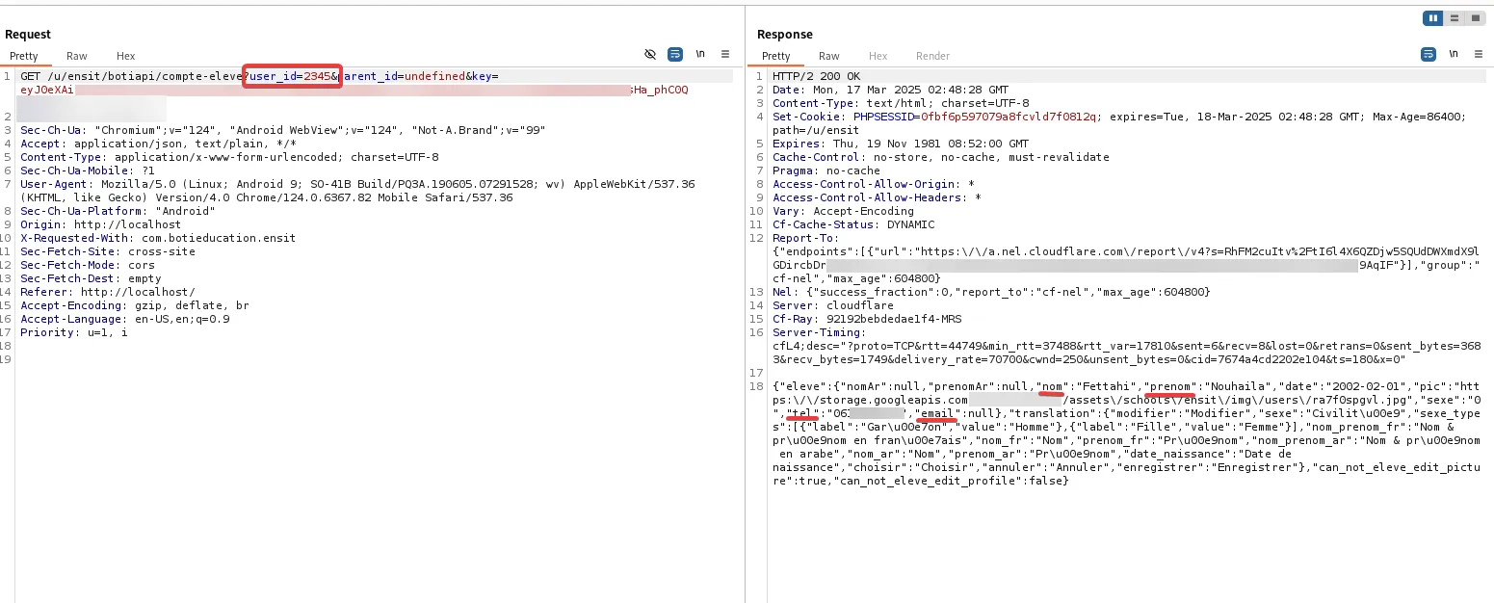This screenshot has height=603, width=1494.
Task: Show non-printing characters in the Request panel
Action: pos(700,54)
